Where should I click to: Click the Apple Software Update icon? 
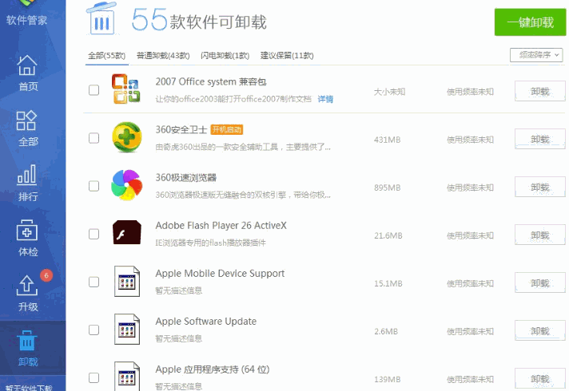point(126,329)
